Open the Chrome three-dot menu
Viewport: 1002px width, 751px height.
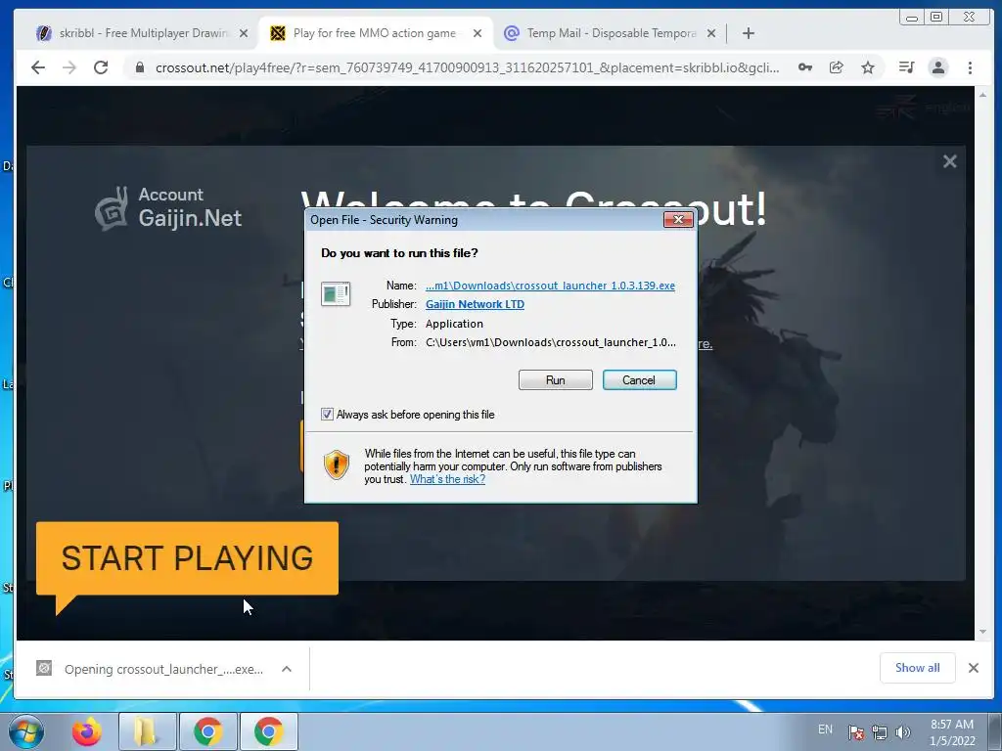coord(970,67)
